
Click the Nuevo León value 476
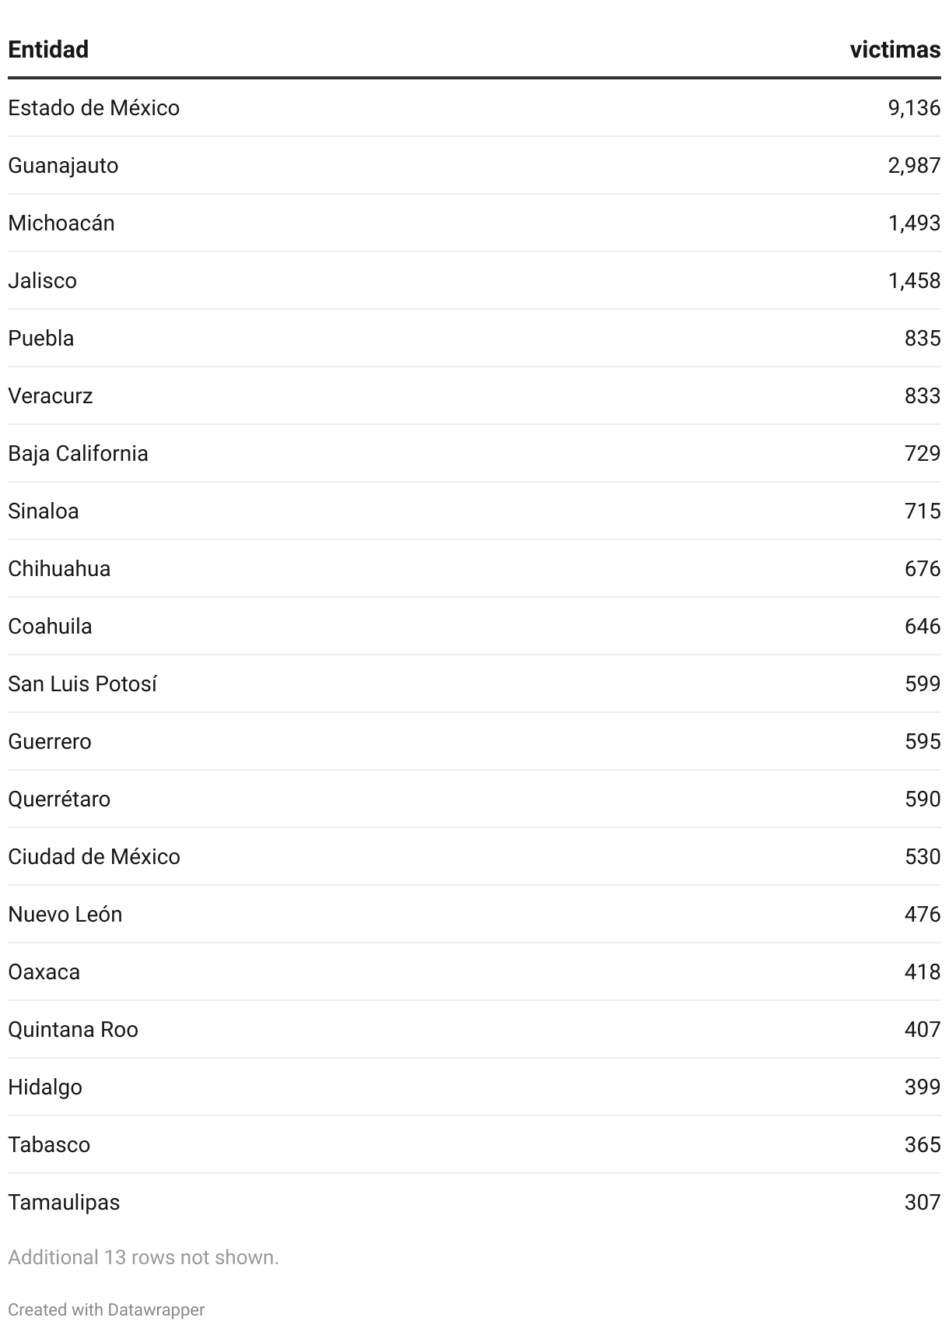(x=923, y=914)
